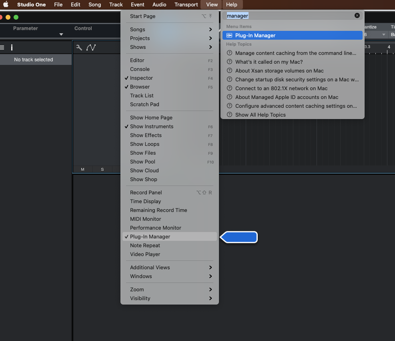This screenshot has height=341, width=395.
Task: Click the global Solo S button
Action: [102, 169]
